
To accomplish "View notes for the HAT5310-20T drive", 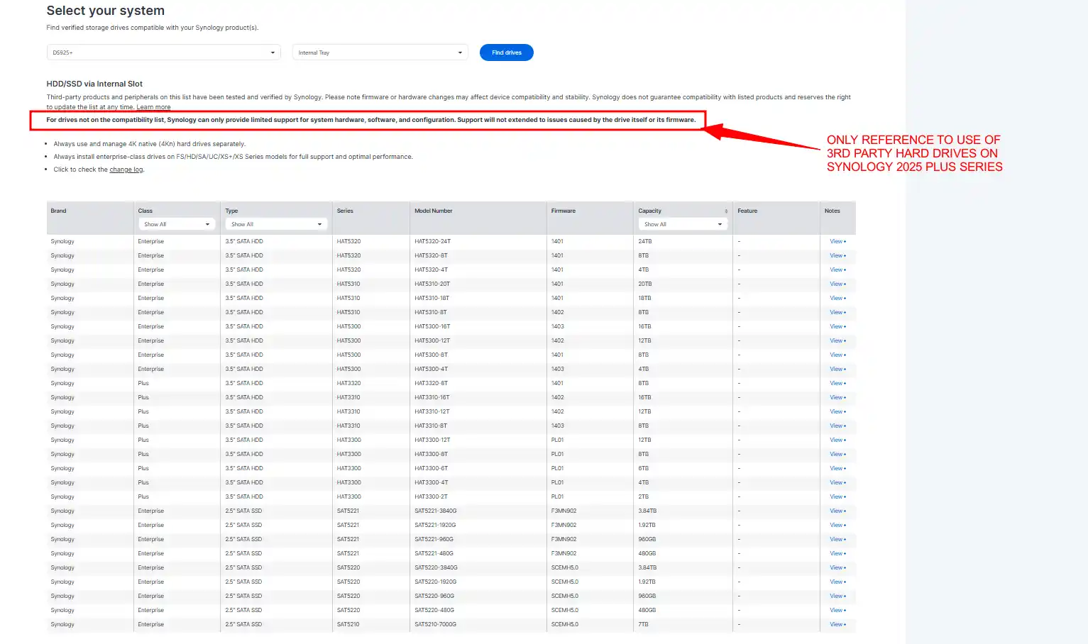I will [x=837, y=284].
